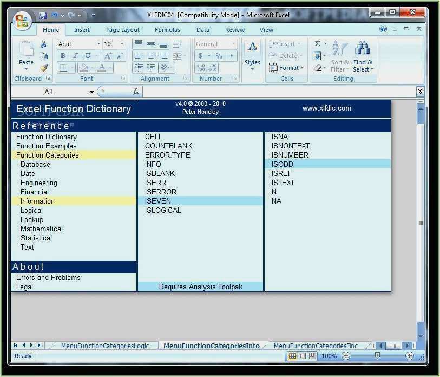440x377 pixels.
Task: Increase decimal places
Action: 201,67
